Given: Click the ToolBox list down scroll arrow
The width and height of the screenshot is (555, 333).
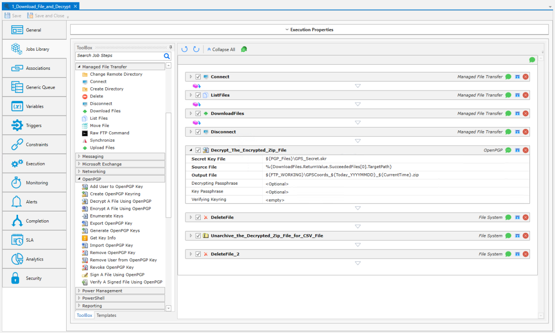Looking at the screenshot, I should coord(168,308).
